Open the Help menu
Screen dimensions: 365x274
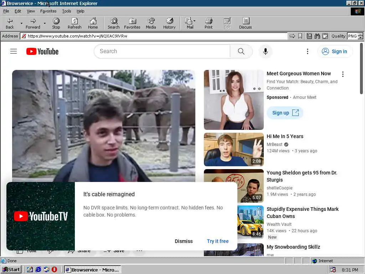coord(80,11)
